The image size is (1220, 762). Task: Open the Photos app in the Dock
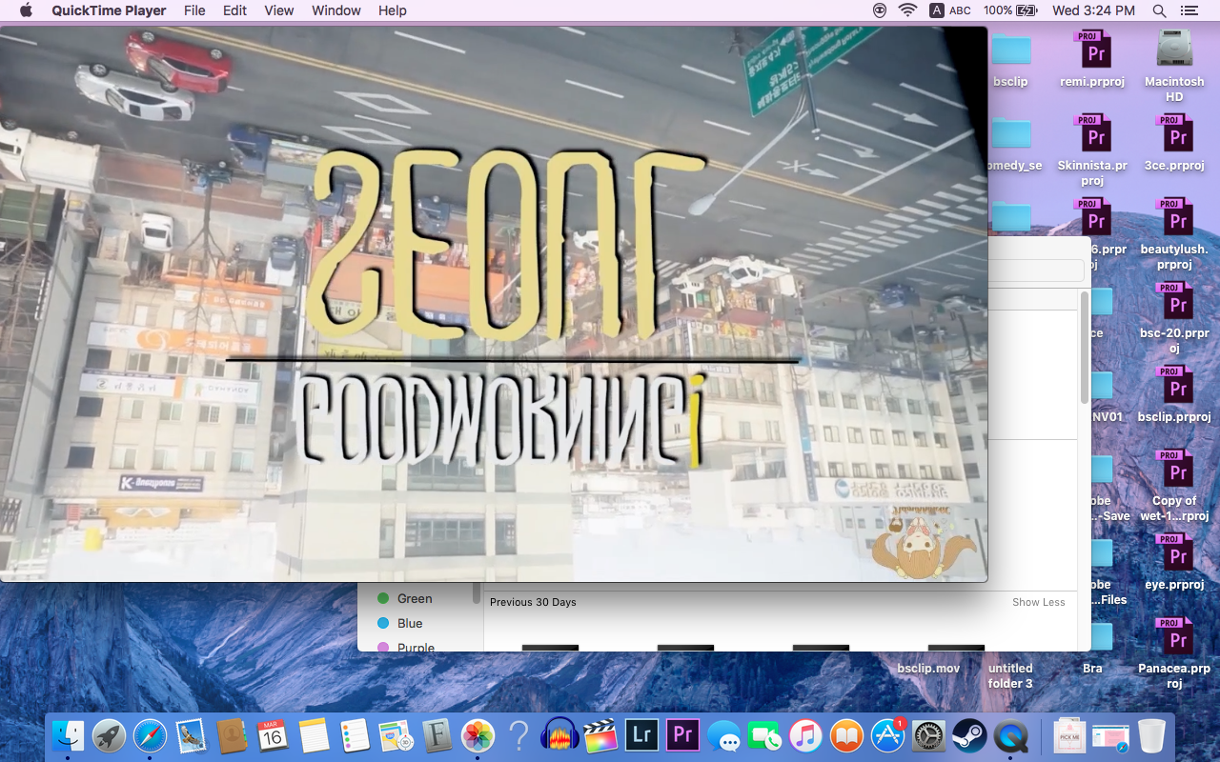(478, 735)
